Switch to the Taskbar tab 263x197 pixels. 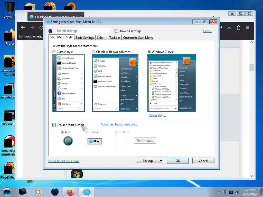[115, 38]
